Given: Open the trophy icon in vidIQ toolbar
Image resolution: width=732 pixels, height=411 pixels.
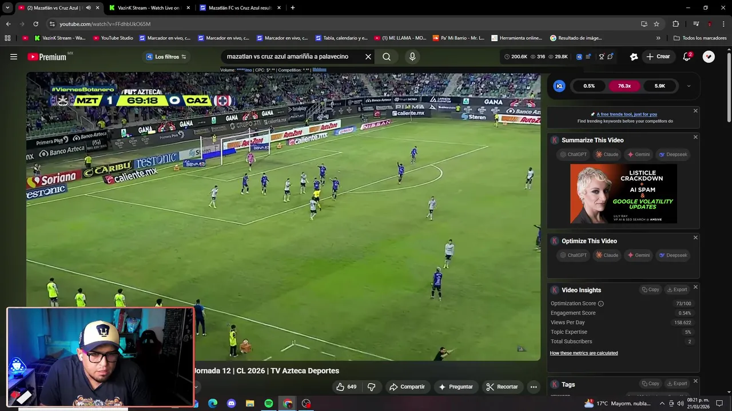Looking at the screenshot, I should (x=601, y=57).
